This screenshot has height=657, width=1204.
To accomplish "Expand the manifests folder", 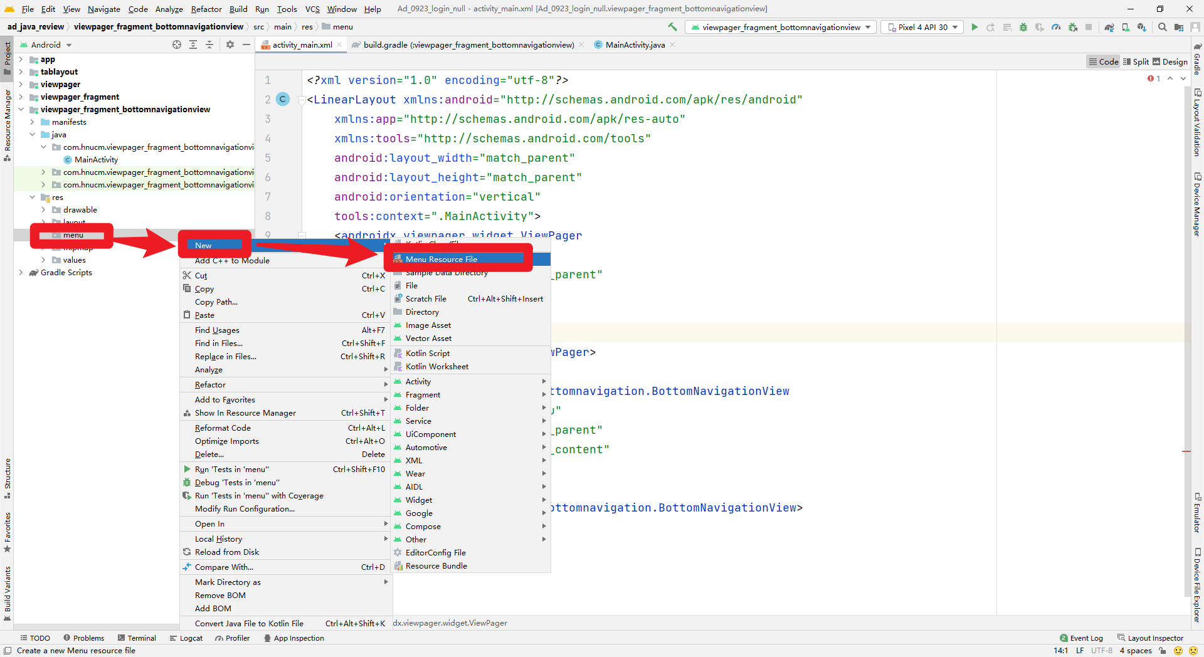I will coord(32,122).
